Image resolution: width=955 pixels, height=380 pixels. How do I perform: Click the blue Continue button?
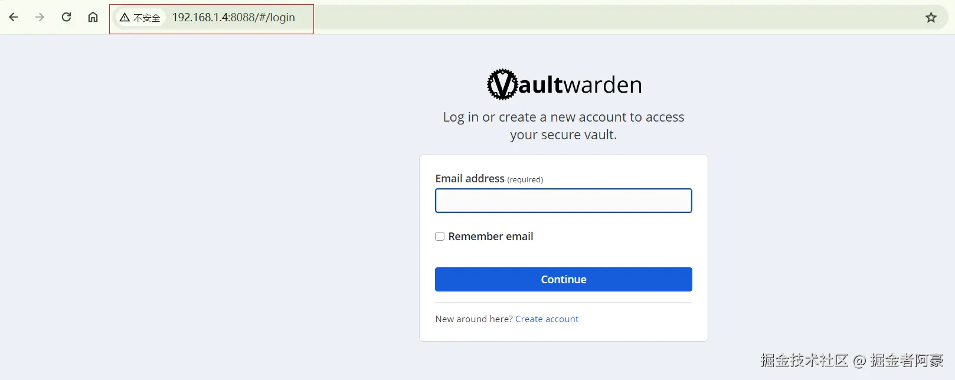coord(564,280)
